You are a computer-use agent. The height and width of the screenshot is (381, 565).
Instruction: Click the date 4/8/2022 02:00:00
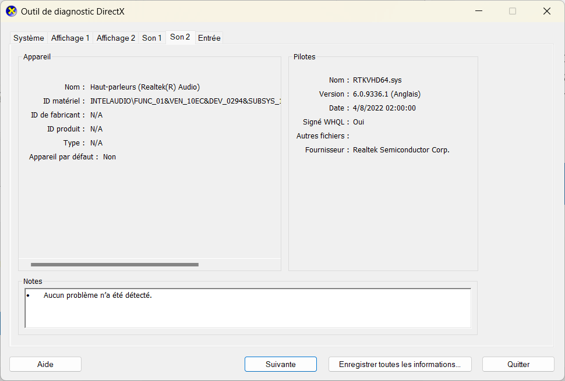384,108
